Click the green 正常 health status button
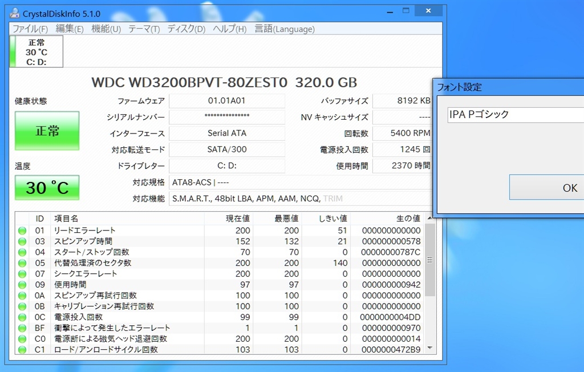This screenshot has width=584, height=372. point(47,131)
